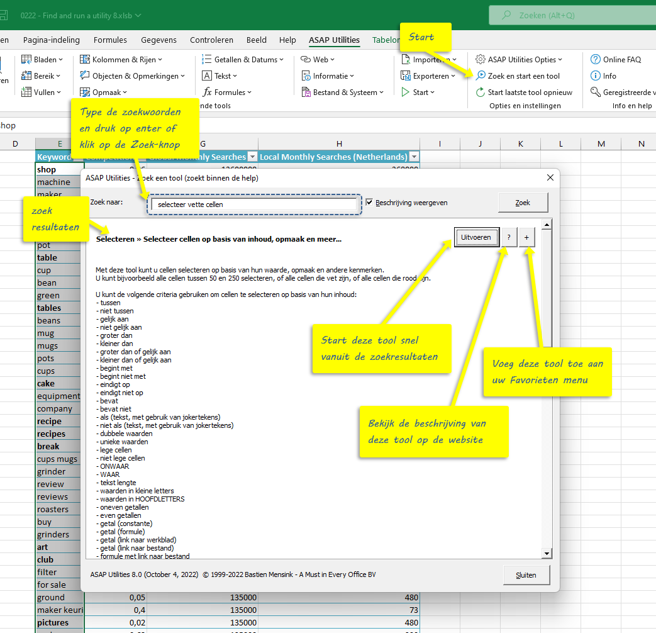Click the results scrollbar down arrow
Viewport: 656px width, 633px height.
coord(547,554)
